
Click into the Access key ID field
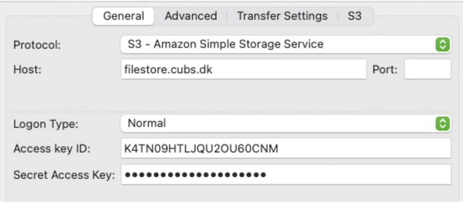tap(286, 149)
